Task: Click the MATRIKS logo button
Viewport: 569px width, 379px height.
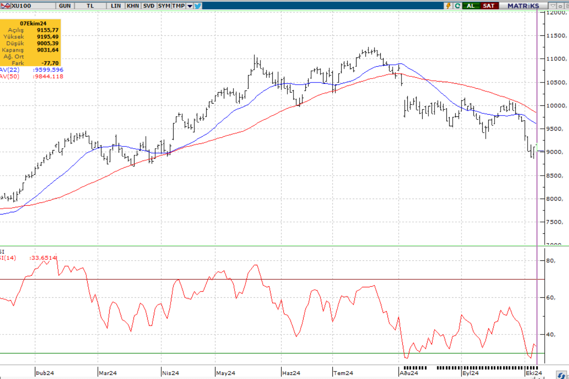Action: pyautogui.click(x=523, y=6)
